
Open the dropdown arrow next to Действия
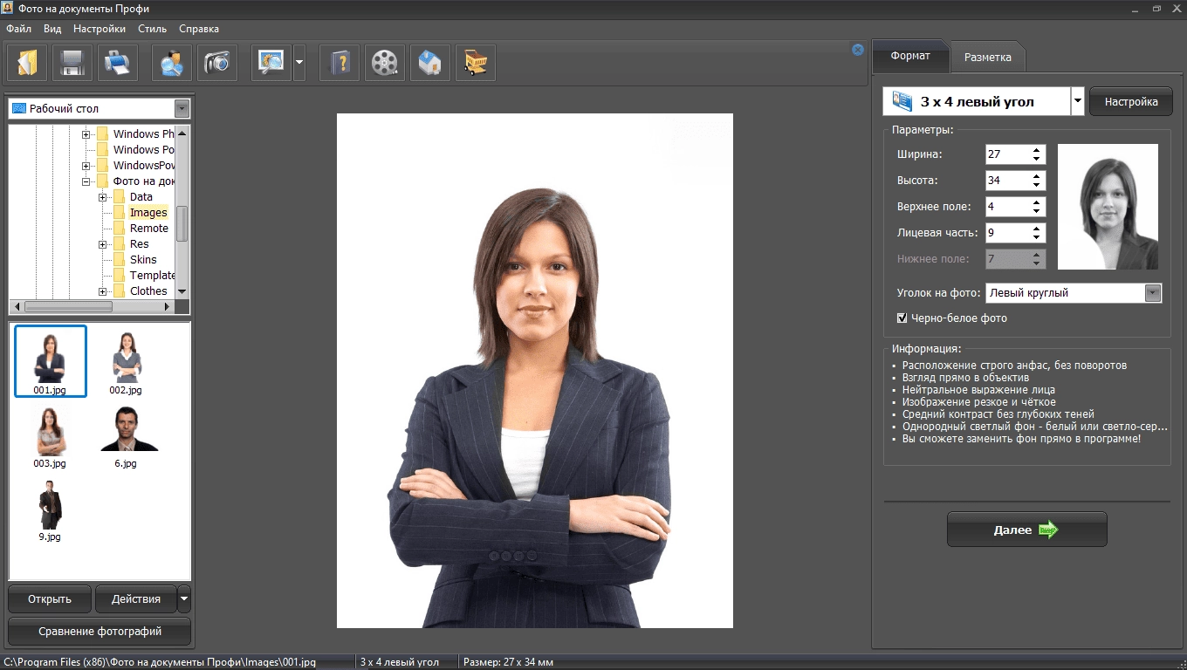pyautogui.click(x=184, y=599)
